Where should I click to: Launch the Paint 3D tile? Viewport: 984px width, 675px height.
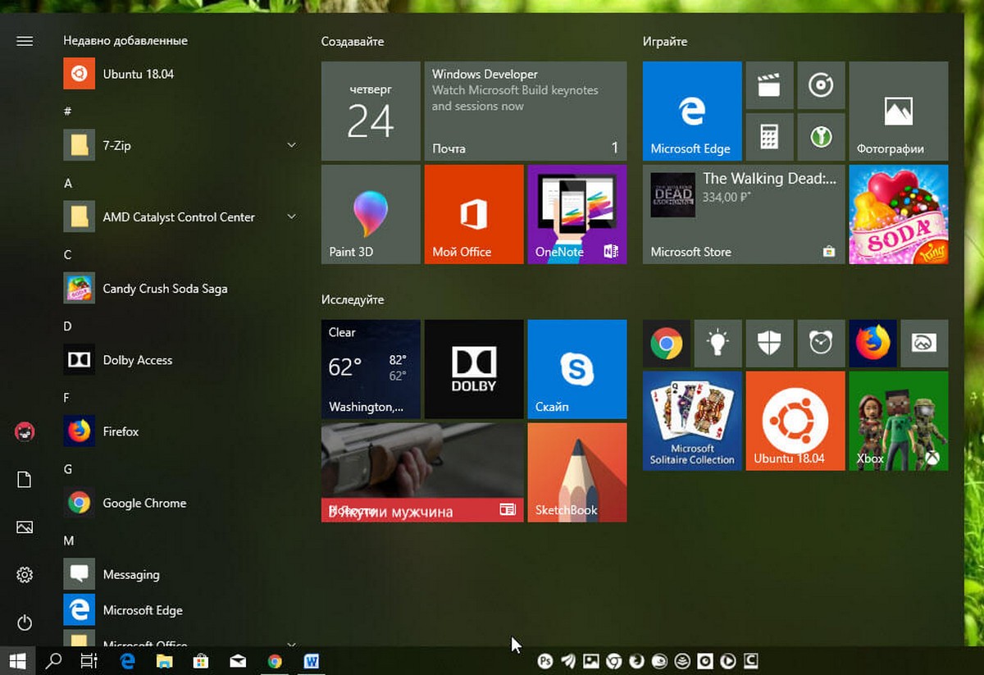pos(371,214)
